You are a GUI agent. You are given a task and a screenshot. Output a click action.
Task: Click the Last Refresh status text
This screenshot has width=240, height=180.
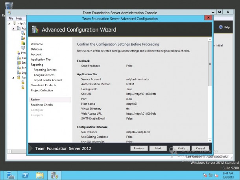tap(207, 157)
